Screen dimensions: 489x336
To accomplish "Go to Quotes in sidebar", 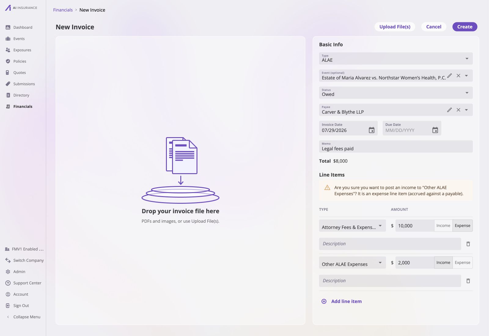I will coord(20,73).
